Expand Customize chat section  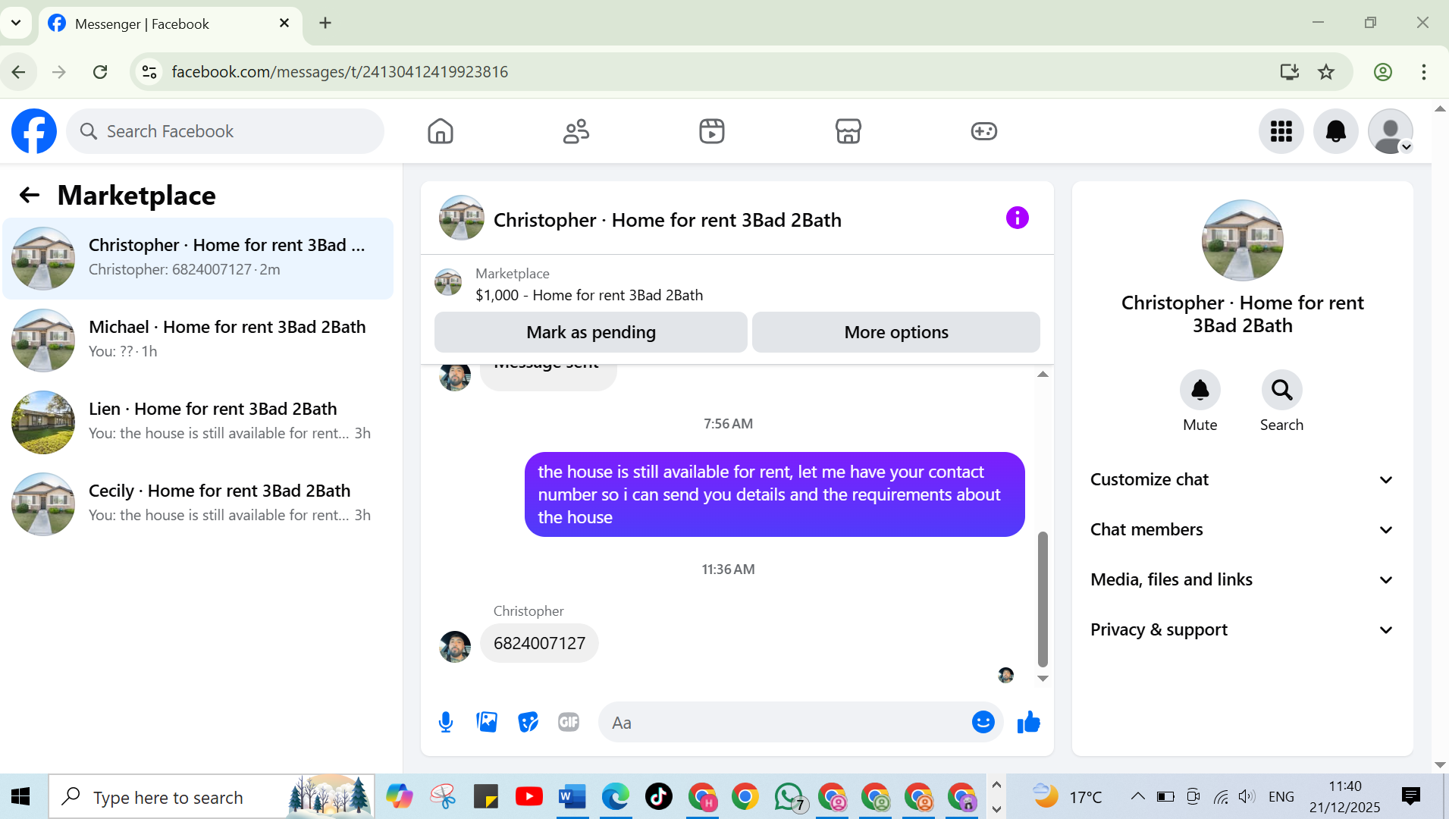pyautogui.click(x=1242, y=479)
